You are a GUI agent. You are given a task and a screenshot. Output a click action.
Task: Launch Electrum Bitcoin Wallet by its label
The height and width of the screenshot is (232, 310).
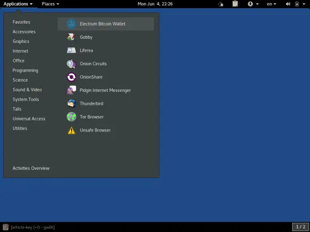[103, 24]
